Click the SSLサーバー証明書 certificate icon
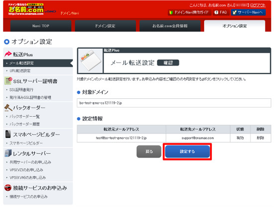The width and height of the screenshot is (274, 207). [8, 81]
